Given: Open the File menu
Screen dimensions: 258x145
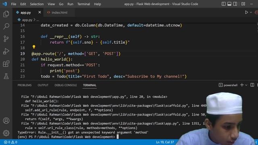Looking at the screenshot, I should pos(14,4).
